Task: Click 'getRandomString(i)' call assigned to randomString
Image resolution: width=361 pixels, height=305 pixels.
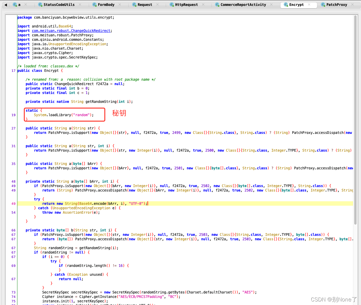Action: click(x=98, y=248)
